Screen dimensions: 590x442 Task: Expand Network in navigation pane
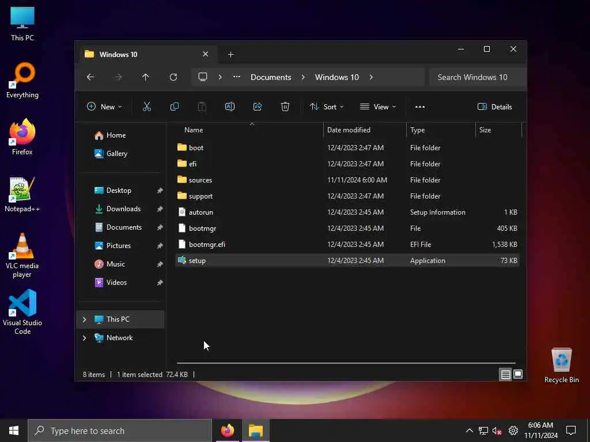click(x=84, y=338)
